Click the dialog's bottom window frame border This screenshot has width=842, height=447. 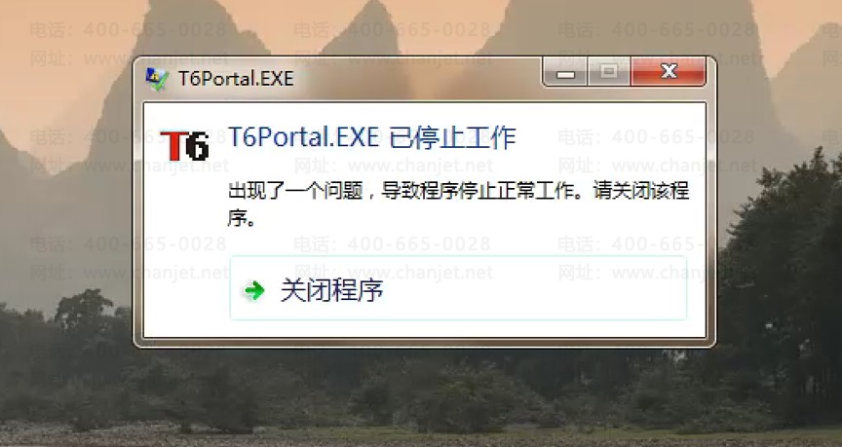click(x=424, y=343)
